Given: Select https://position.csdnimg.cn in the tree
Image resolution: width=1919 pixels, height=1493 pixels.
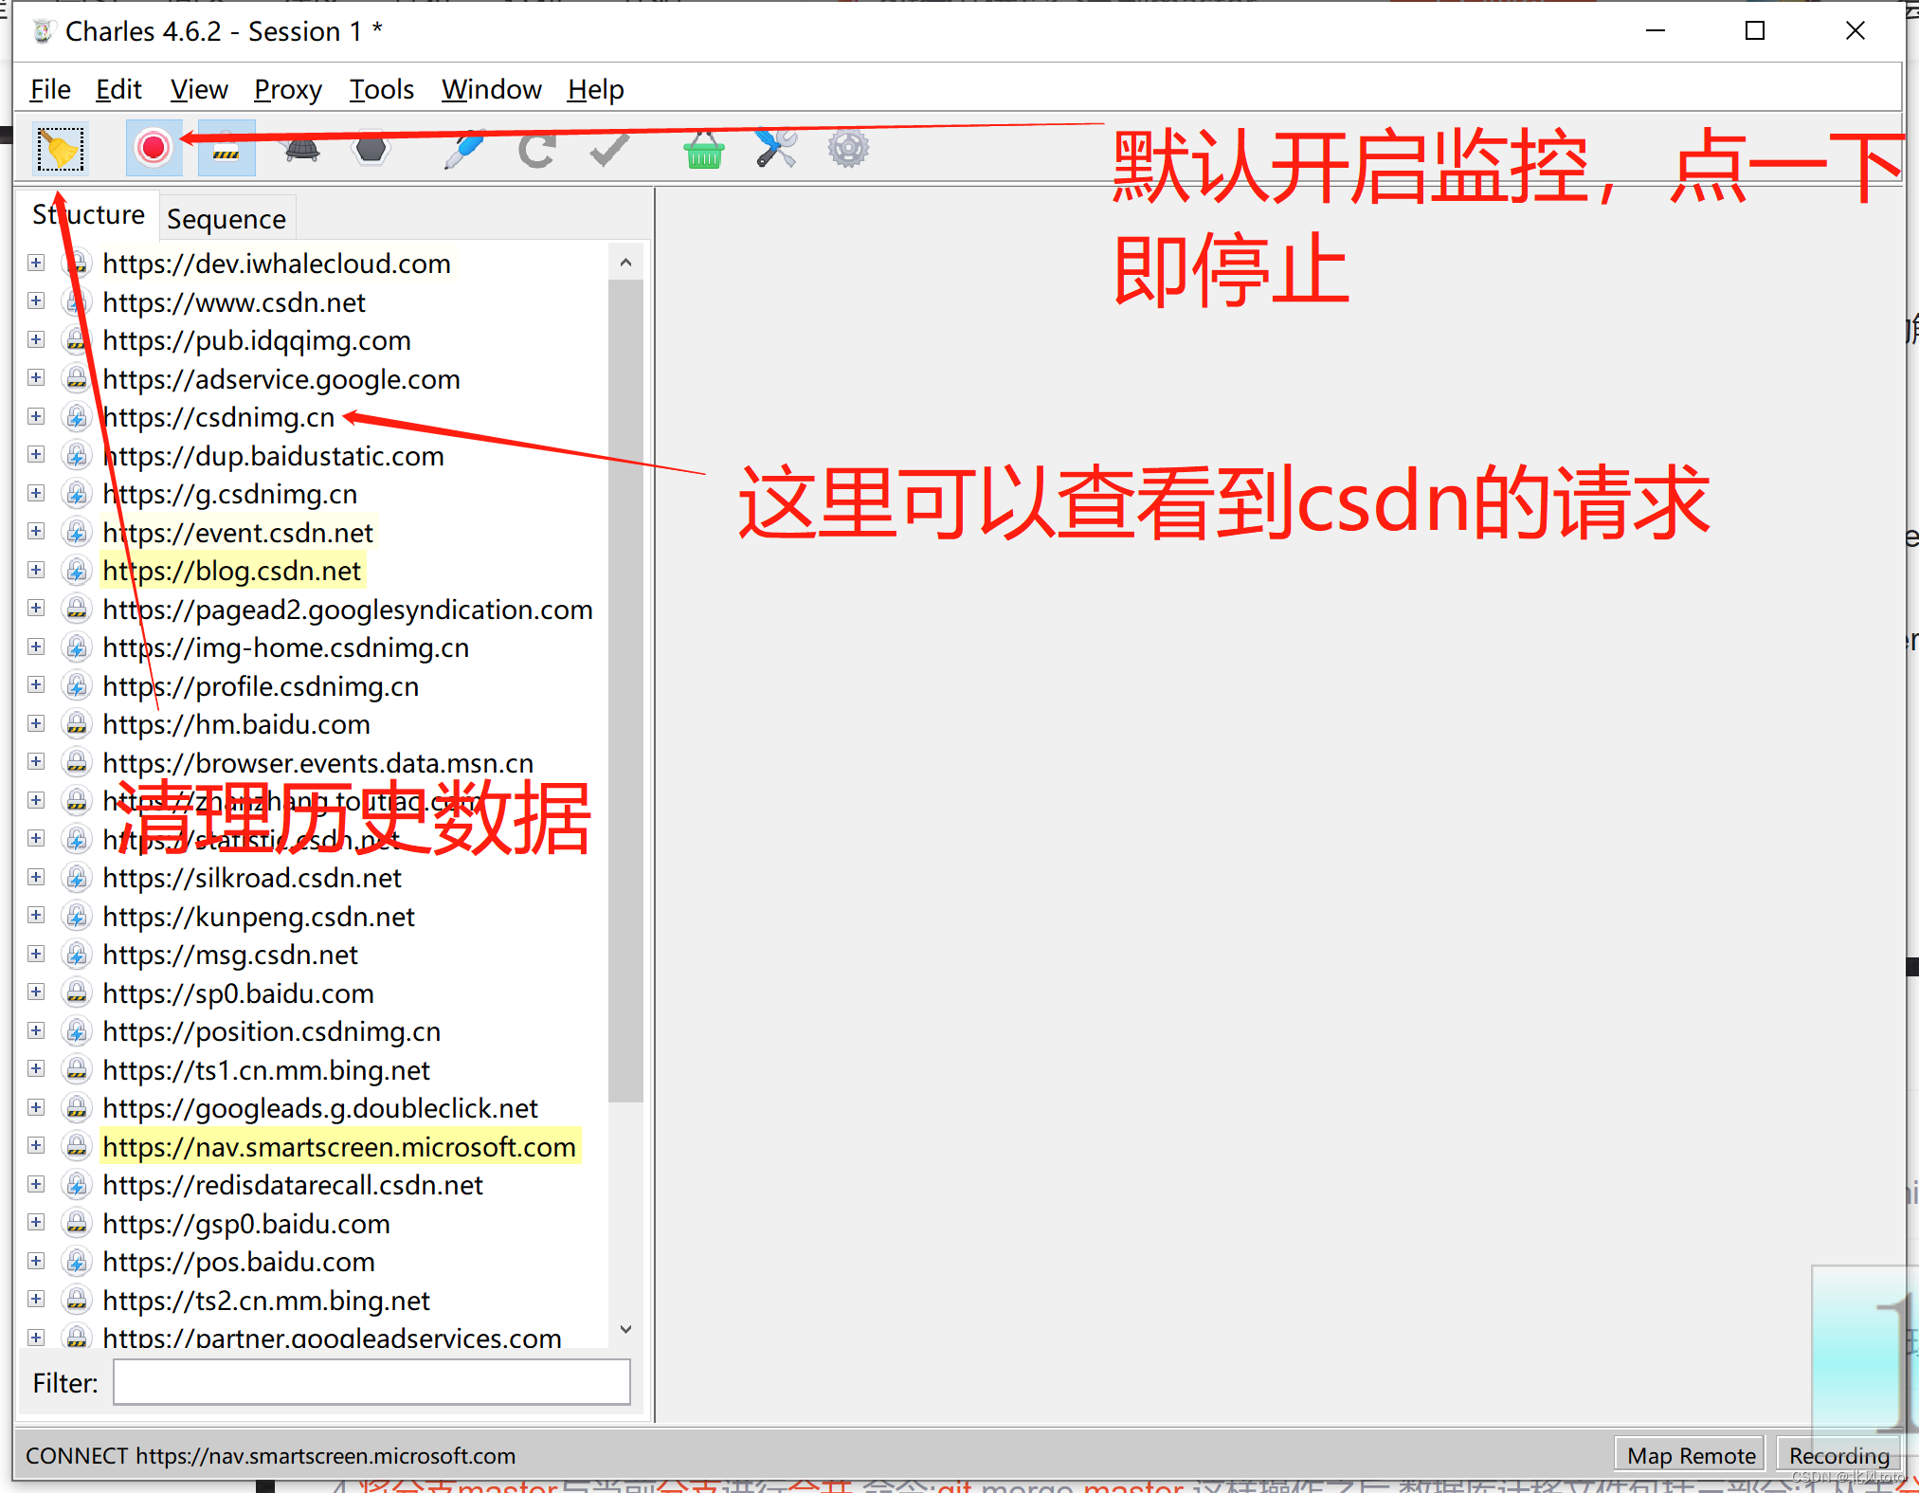Looking at the screenshot, I should pos(271,1031).
